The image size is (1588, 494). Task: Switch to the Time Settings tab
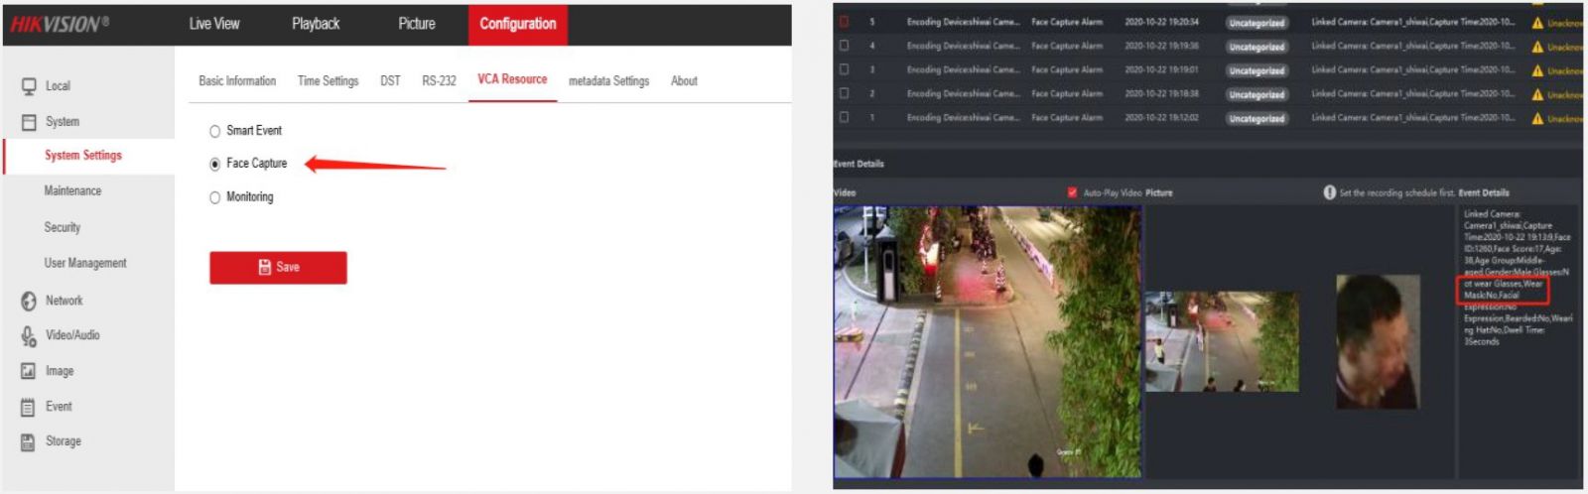coord(328,80)
